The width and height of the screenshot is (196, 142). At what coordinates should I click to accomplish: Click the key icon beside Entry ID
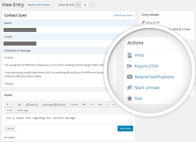click(x=143, y=23)
